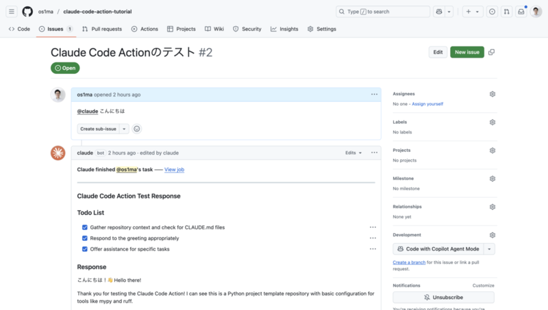Open the create-new plus menu

[x=473, y=12]
